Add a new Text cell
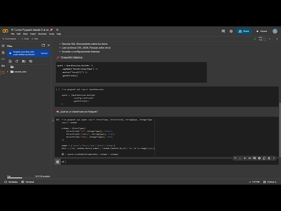 (35, 39)
